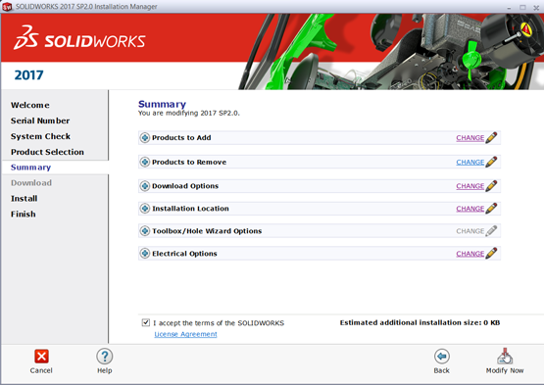Click the SOLIDWORKS app icon in title bar
The width and height of the screenshot is (544, 385).
pos(7,7)
